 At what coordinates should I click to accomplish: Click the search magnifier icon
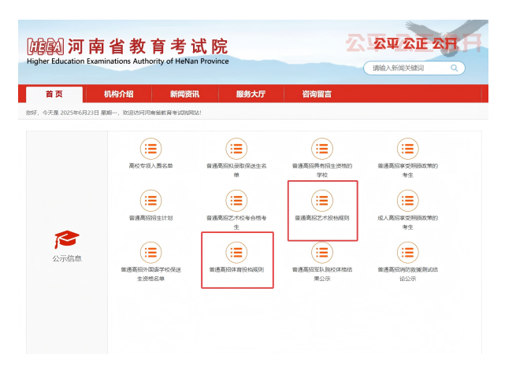pyautogui.click(x=455, y=68)
